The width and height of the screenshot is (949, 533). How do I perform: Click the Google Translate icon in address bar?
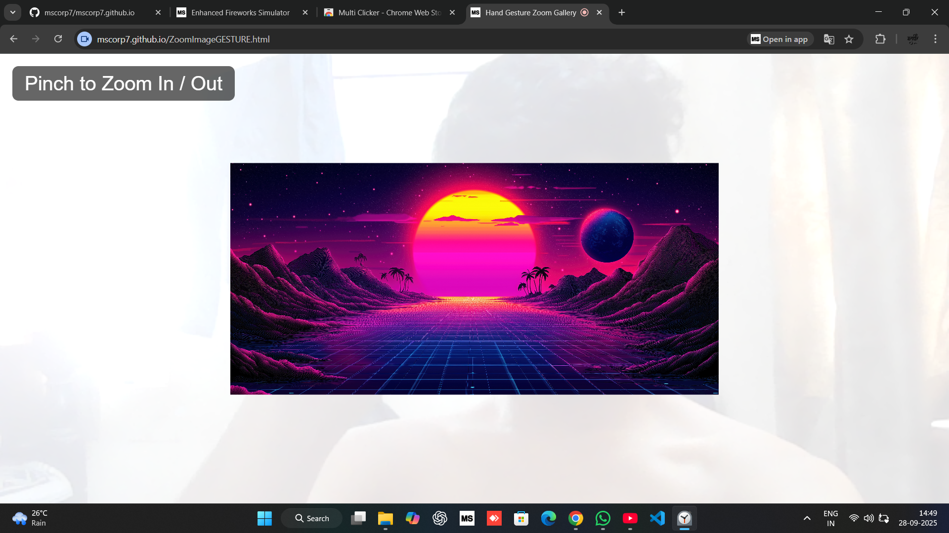[829, 39]
